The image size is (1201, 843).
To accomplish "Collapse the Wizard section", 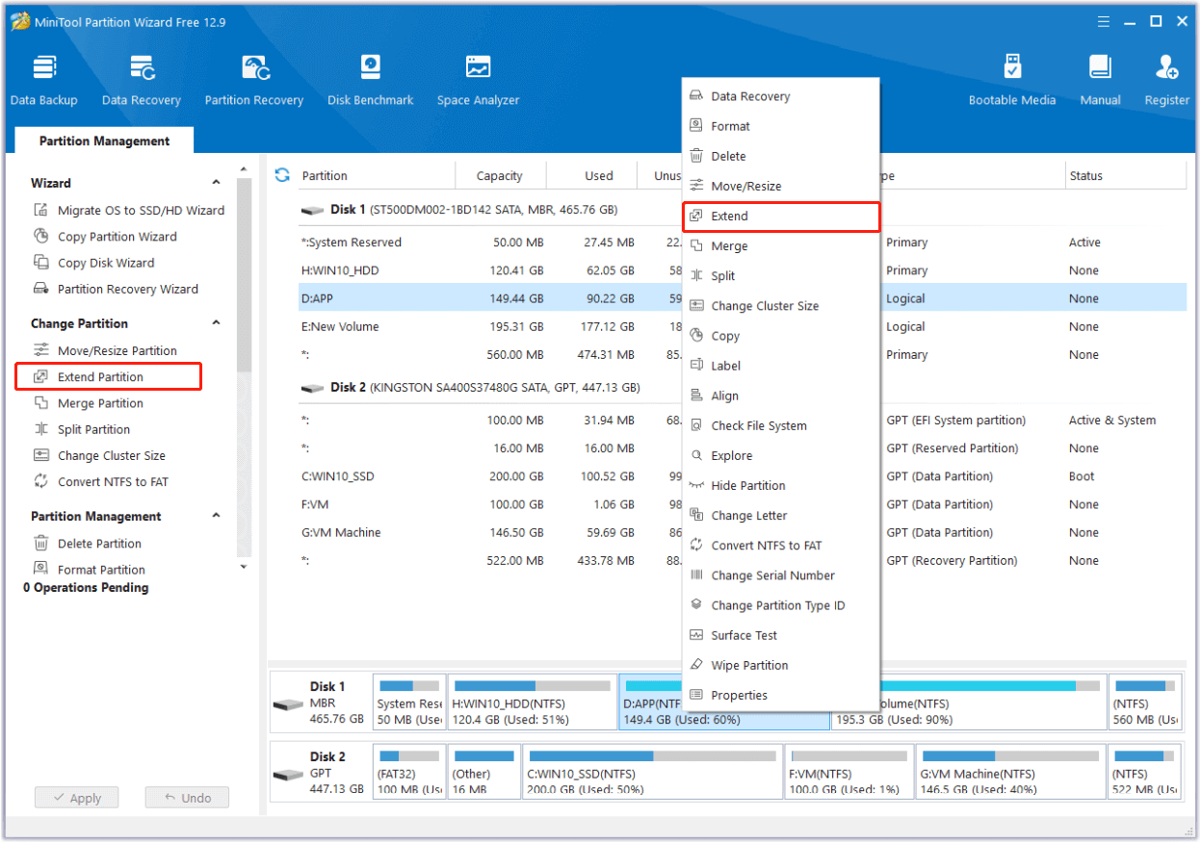I will [x=216, y=183].
